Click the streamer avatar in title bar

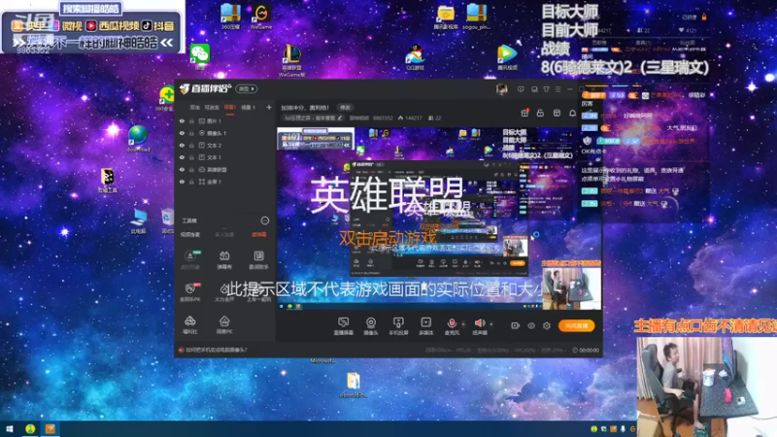click(x=501, y=89)
